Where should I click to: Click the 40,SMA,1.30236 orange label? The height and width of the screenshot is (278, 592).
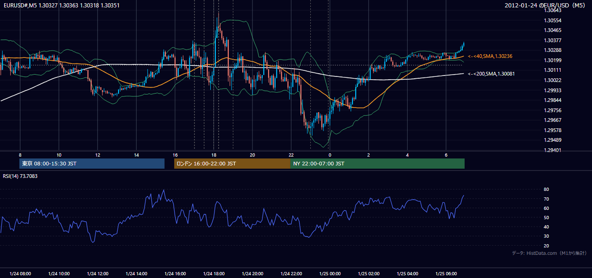pyautogui.click(x=490, y=56)
